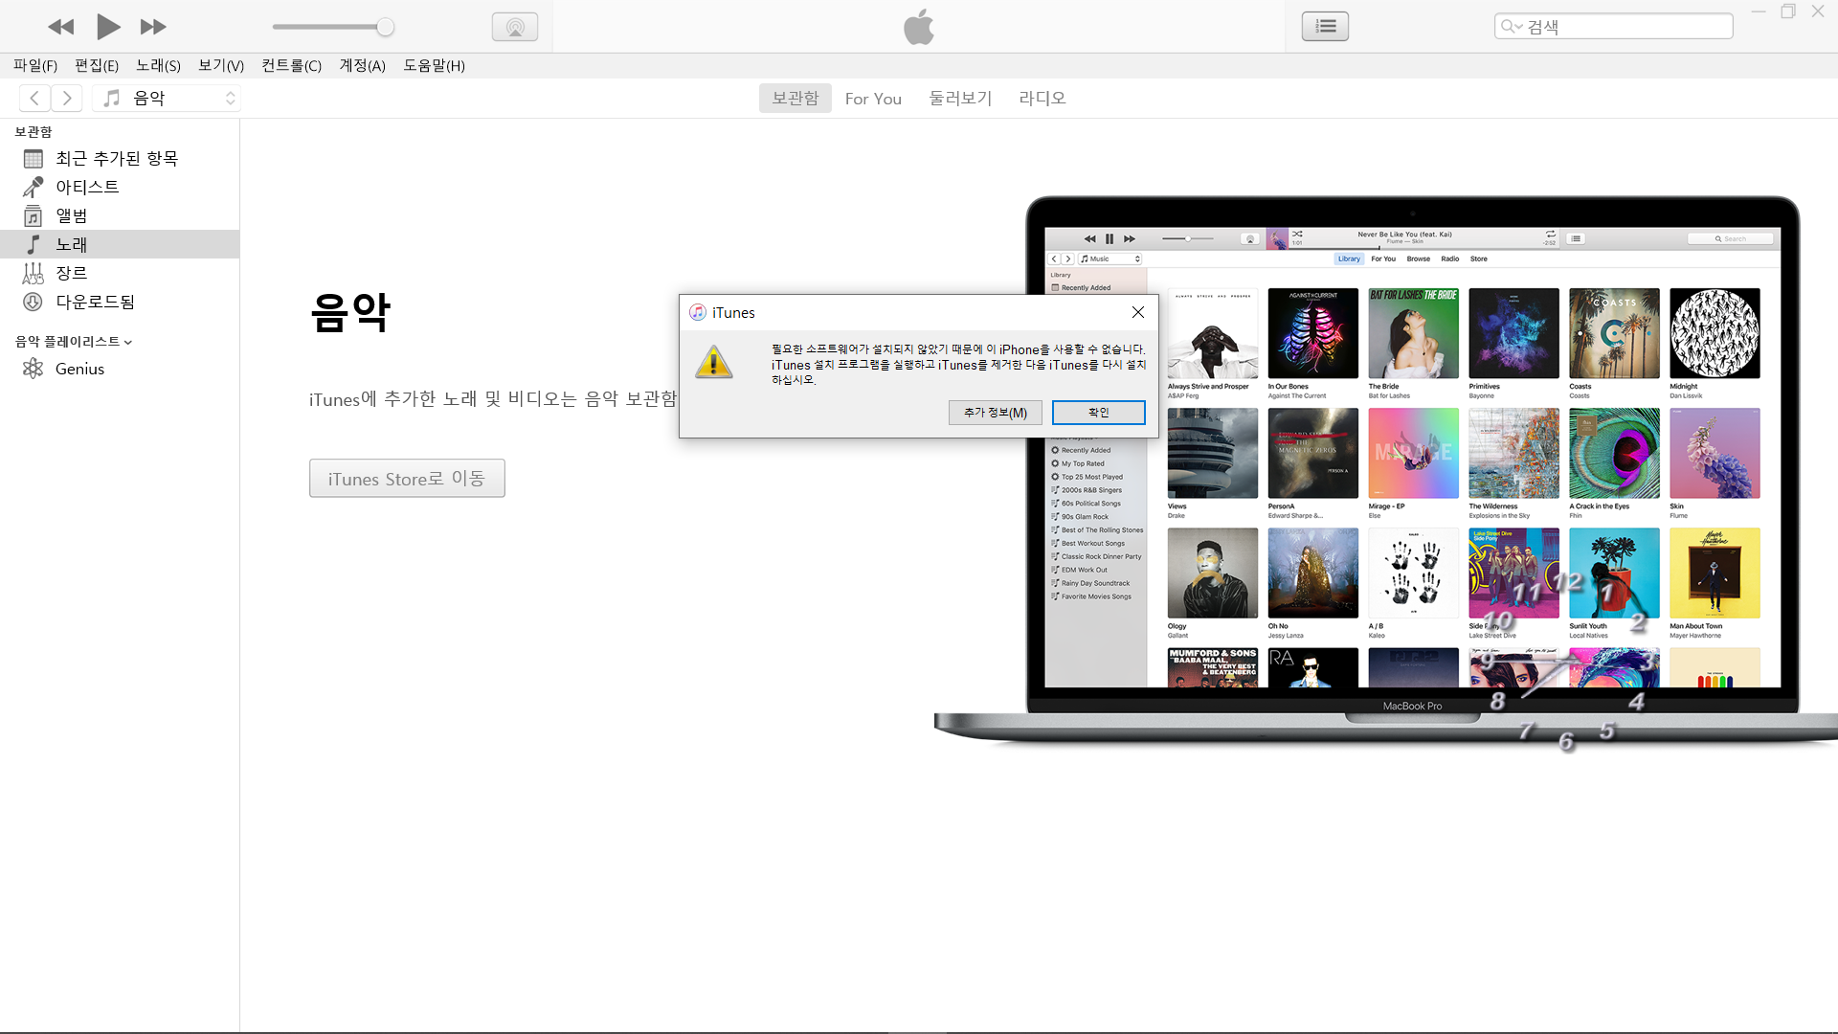Open the 노래(S) menu
Screen dimensions: 1838x1034
[158, 65]
